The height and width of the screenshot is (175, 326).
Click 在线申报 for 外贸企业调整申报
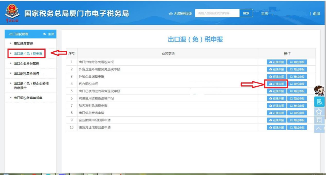pos(276,77)
